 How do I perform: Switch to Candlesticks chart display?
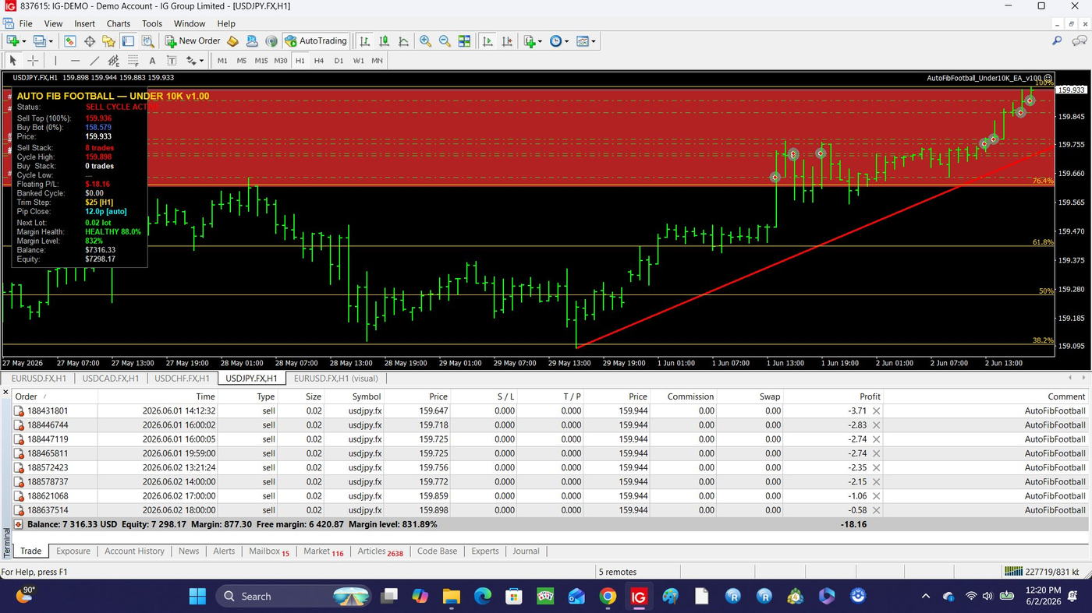pyautogui.click(x=384, y=41)
